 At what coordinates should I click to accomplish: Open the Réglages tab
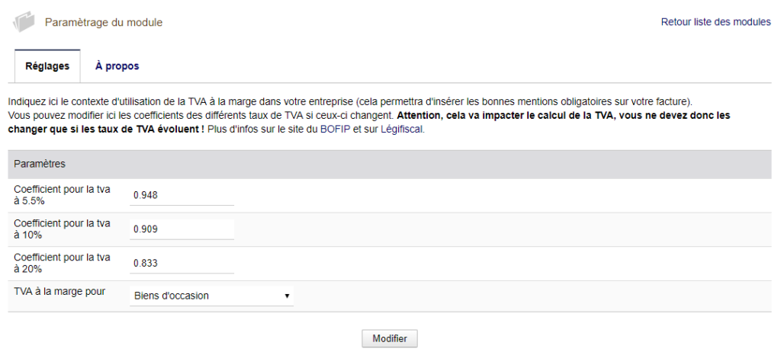pyautogui.click(x=47, y=66)
